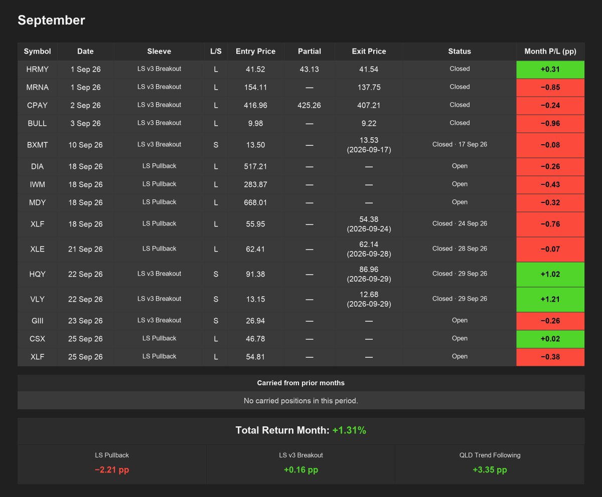602x497 pixels.
Task: Select the DIA symbol cell
Action: tap(38, 166)
